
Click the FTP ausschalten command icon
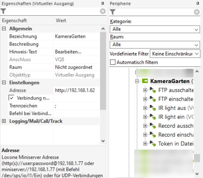(153, 90)
